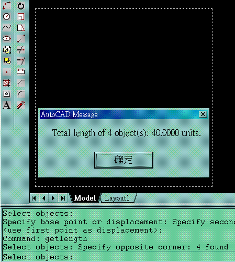Select the Fillet modify tool

click(x=21, y=94)
